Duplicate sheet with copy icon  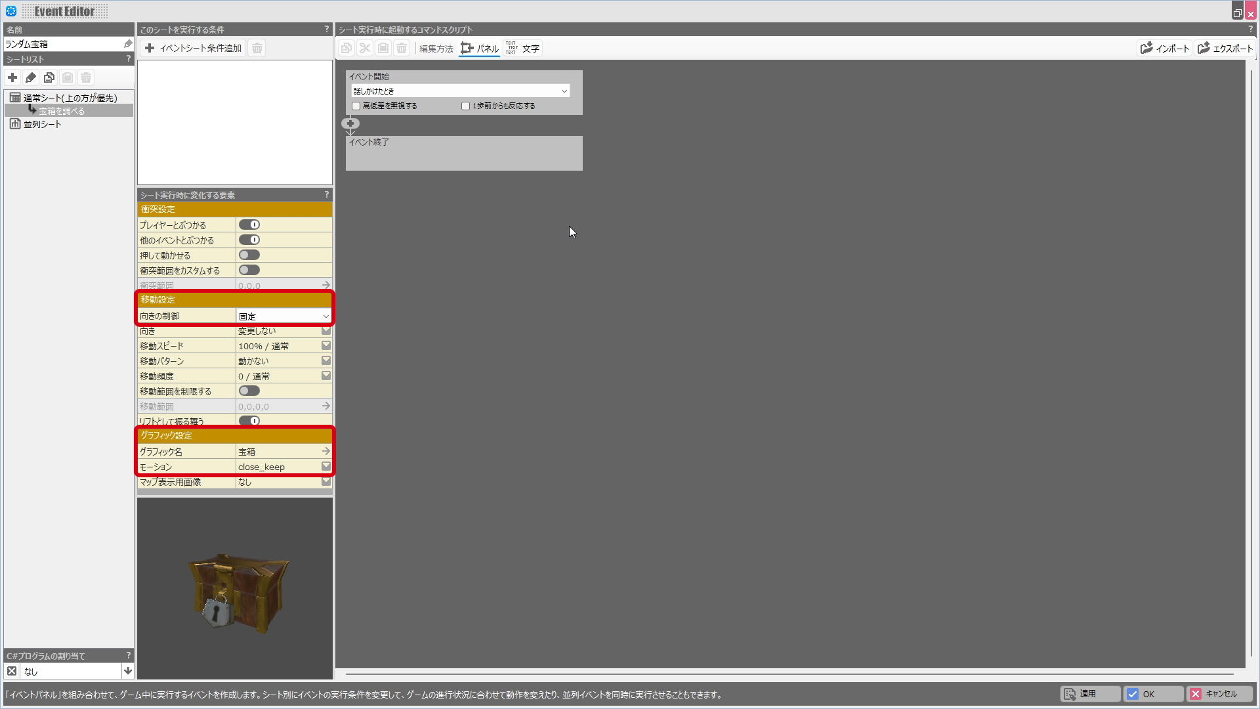[x=49, y=77]
